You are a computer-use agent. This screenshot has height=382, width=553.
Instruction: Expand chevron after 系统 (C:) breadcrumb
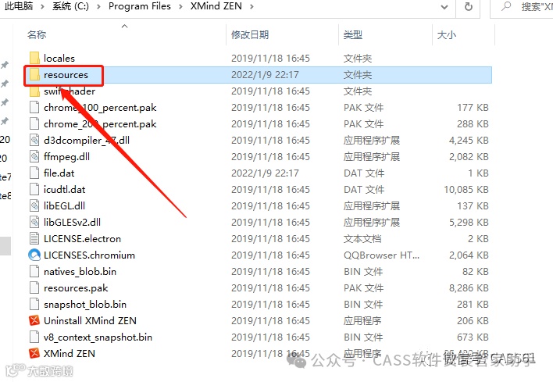point(98,6)
